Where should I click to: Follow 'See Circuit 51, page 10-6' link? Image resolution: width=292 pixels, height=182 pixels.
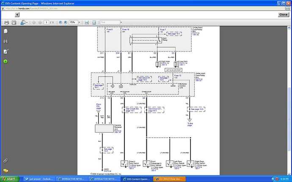tap(144, 79)
